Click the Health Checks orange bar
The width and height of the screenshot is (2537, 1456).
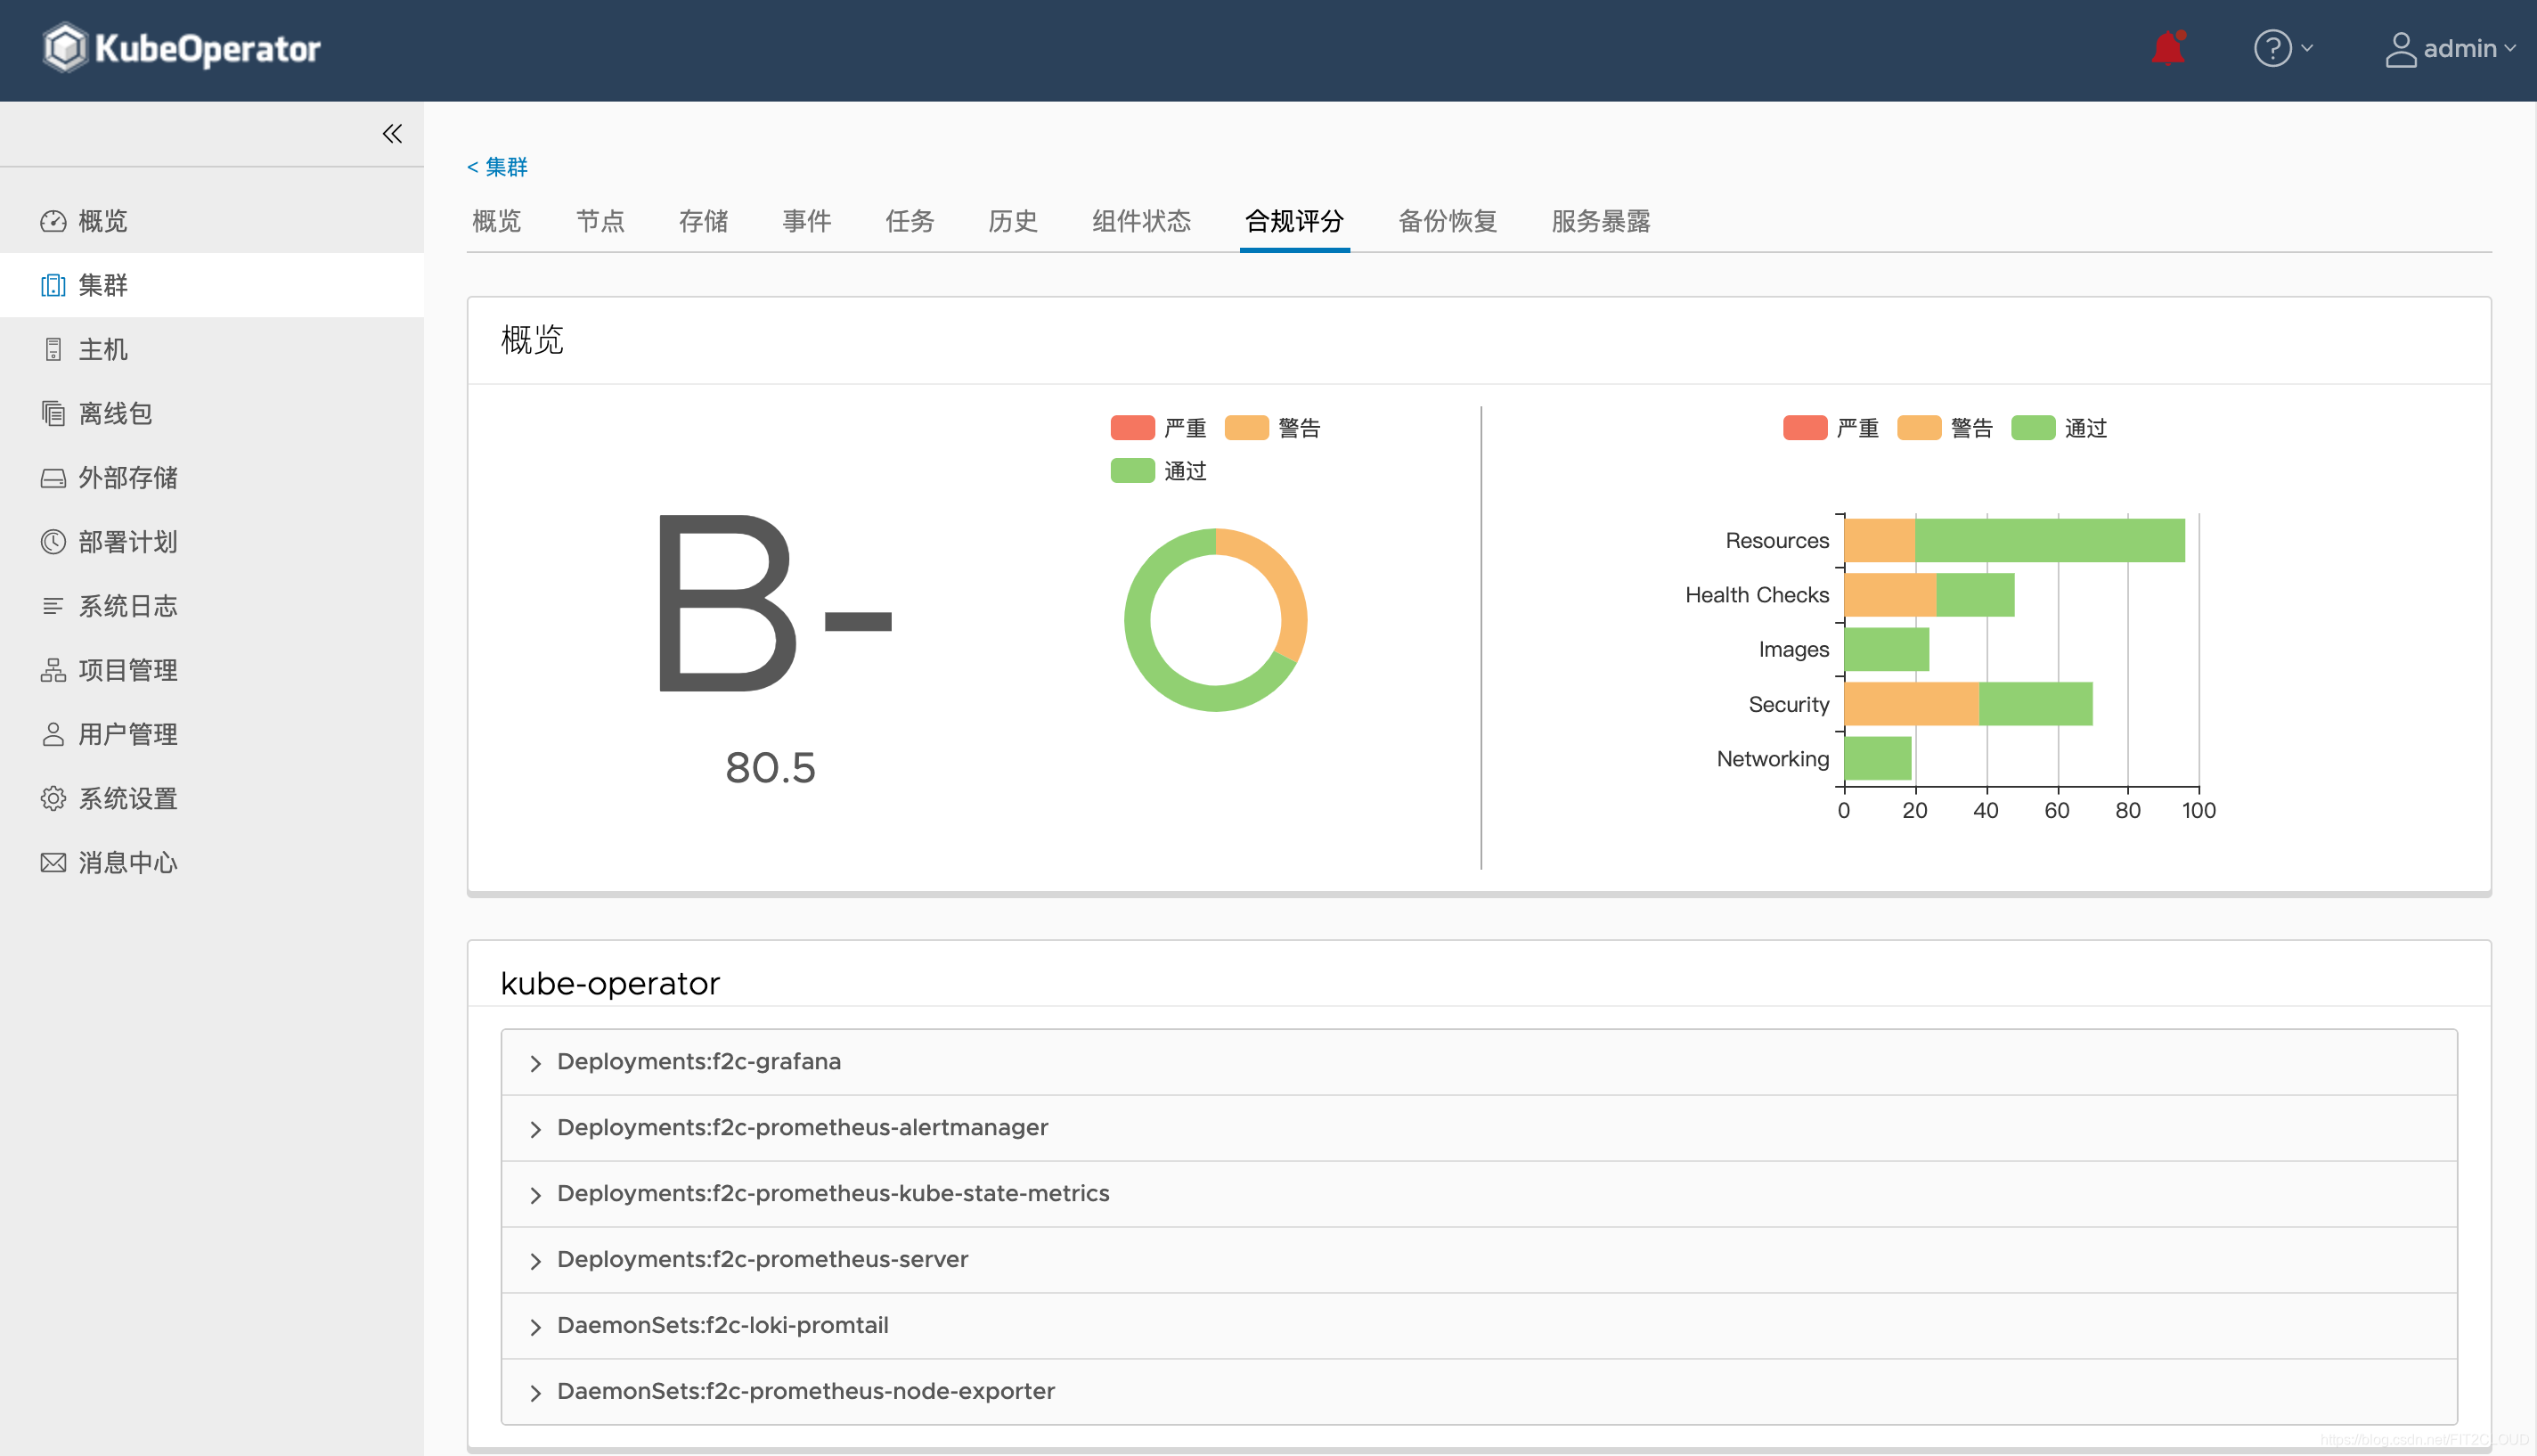[x=1890, y=595]
